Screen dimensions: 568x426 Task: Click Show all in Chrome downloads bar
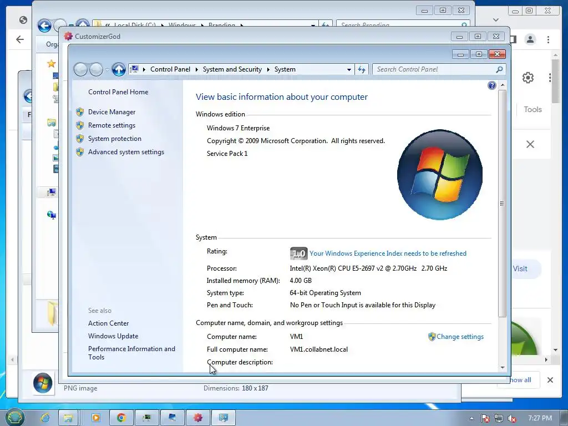point(520,380)
